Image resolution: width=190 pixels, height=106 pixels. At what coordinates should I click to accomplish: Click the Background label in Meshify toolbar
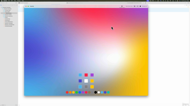click(x=145, y=6)
